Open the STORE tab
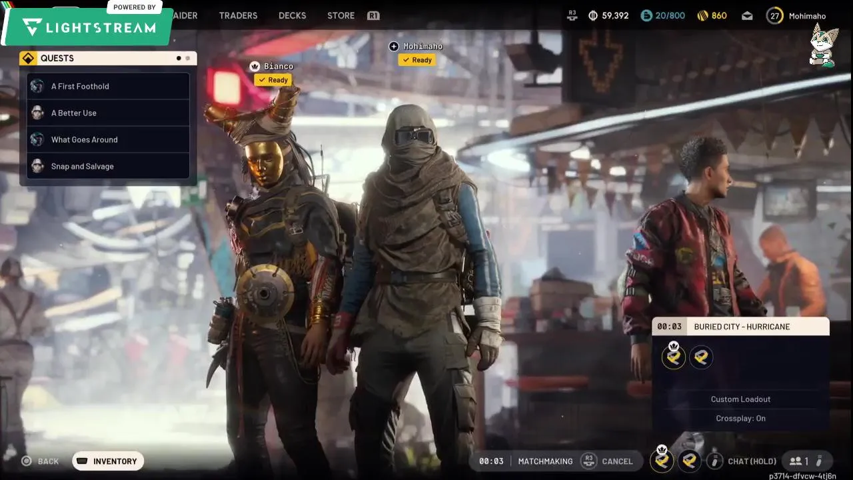Image resolution: width=853 pixels, height=480 pixels. (341, 15)
